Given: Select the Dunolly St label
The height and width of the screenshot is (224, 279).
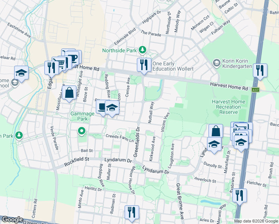Looking at the screenshot, I should tap(213, 165).
